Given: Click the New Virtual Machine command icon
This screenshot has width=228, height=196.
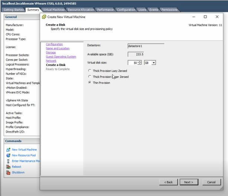Looking at the screenshot, I should tap(8, 149).
